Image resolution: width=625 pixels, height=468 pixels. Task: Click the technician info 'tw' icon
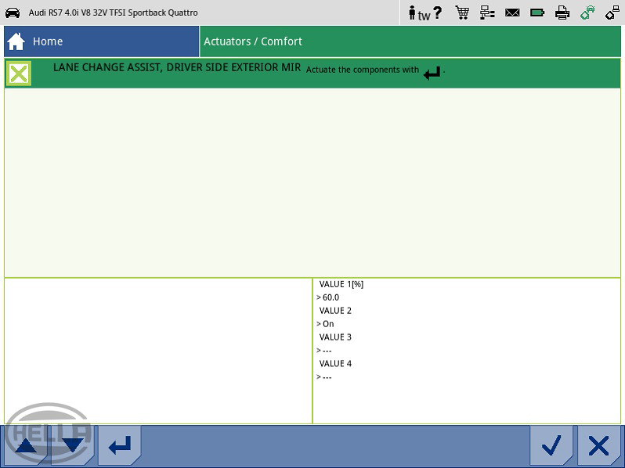(419, 13)
